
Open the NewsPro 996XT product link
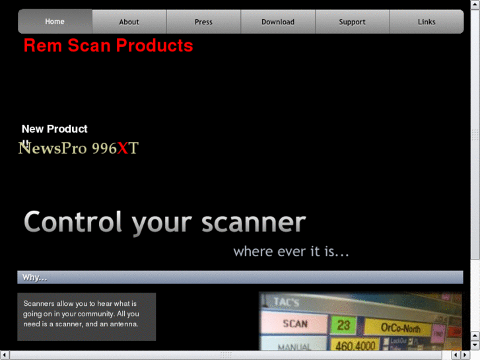pos(79,148)
